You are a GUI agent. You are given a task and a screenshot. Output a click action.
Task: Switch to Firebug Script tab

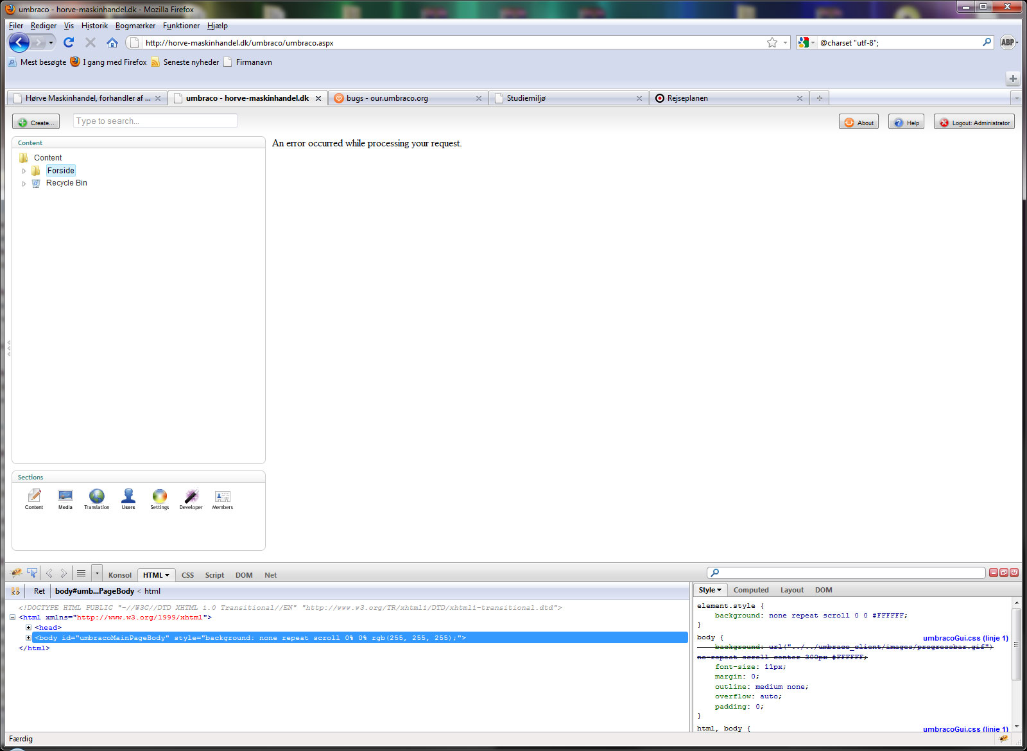[214, 575]
